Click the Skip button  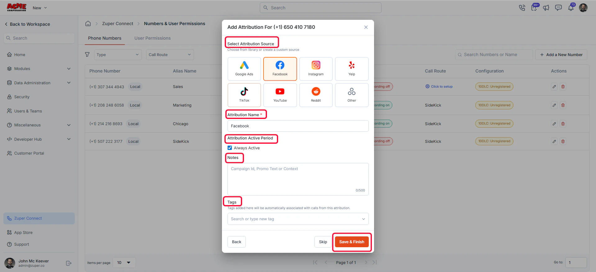(323, 242)
